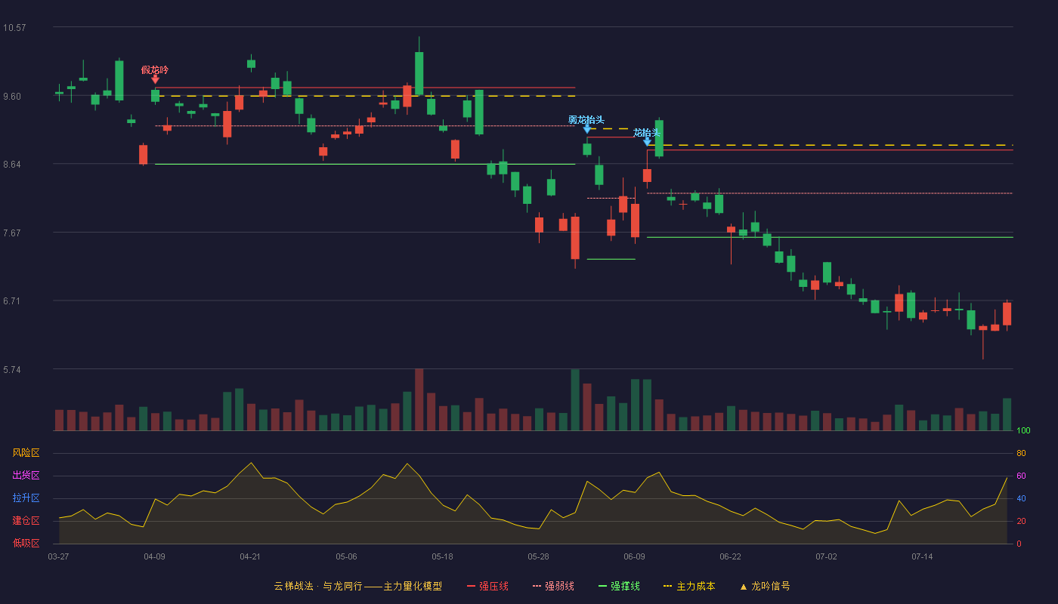Click the 10.57 price axis label
1058x604 pixels.
point(14,28)
